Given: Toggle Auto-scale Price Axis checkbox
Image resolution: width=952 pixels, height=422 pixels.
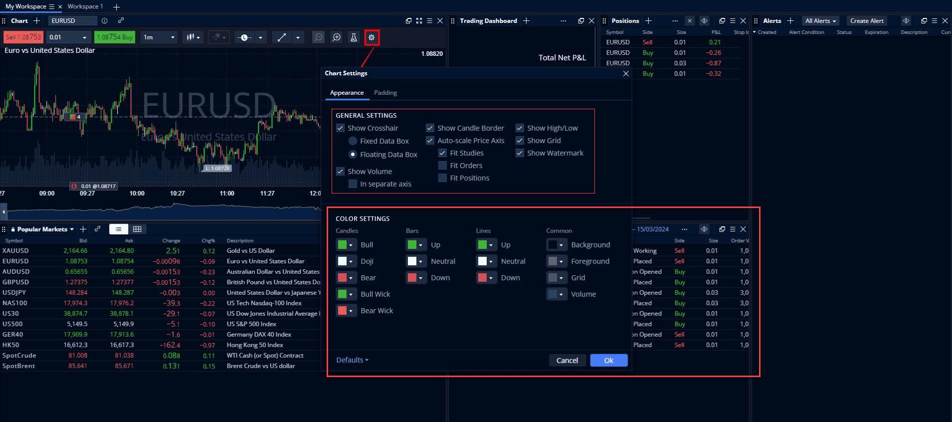Looking at the screenshot, I should tap(430, 141).
